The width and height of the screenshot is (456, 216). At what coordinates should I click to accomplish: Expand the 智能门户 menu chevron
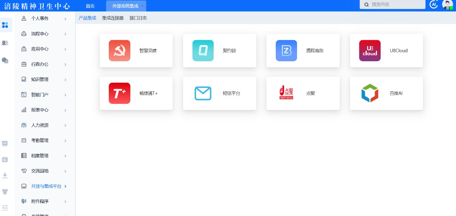(x=65, y=95)
